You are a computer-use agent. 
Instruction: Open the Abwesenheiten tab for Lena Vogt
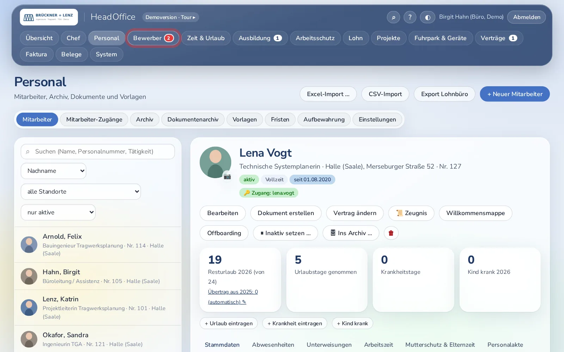273,345
